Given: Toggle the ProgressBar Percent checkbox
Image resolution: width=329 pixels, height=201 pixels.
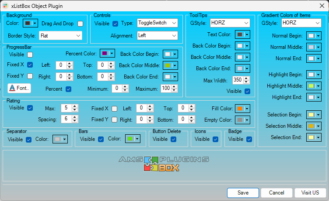Looking at the screenshot, I should tap(68, 89).
